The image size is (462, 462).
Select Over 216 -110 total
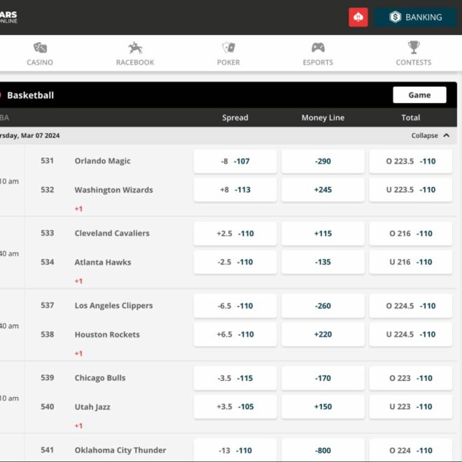tap(411, 233)
